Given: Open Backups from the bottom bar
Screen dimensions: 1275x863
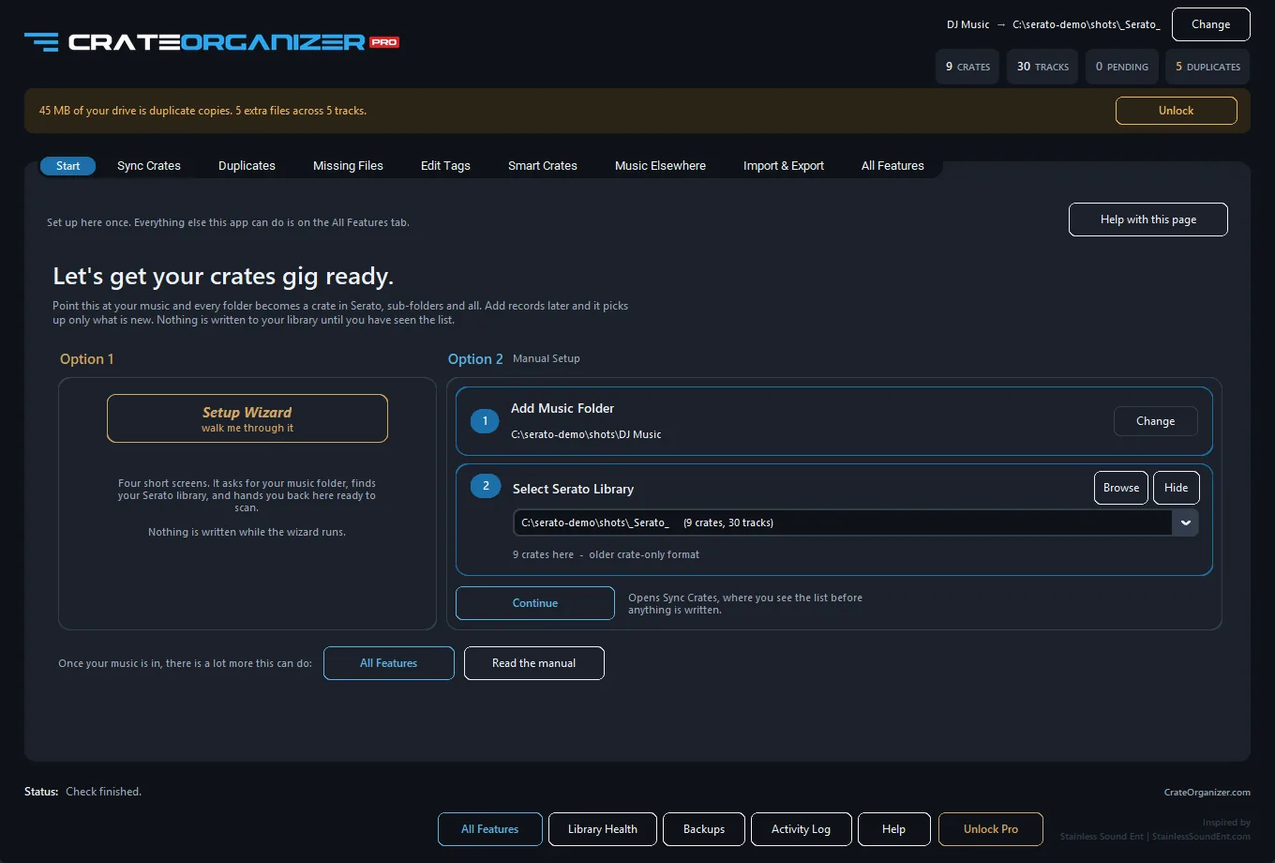Looking at the screenshot, I should pos(704,829).
